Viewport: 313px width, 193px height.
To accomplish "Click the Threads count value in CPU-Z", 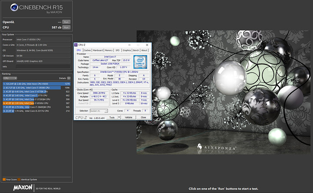I will coord(145,111).
